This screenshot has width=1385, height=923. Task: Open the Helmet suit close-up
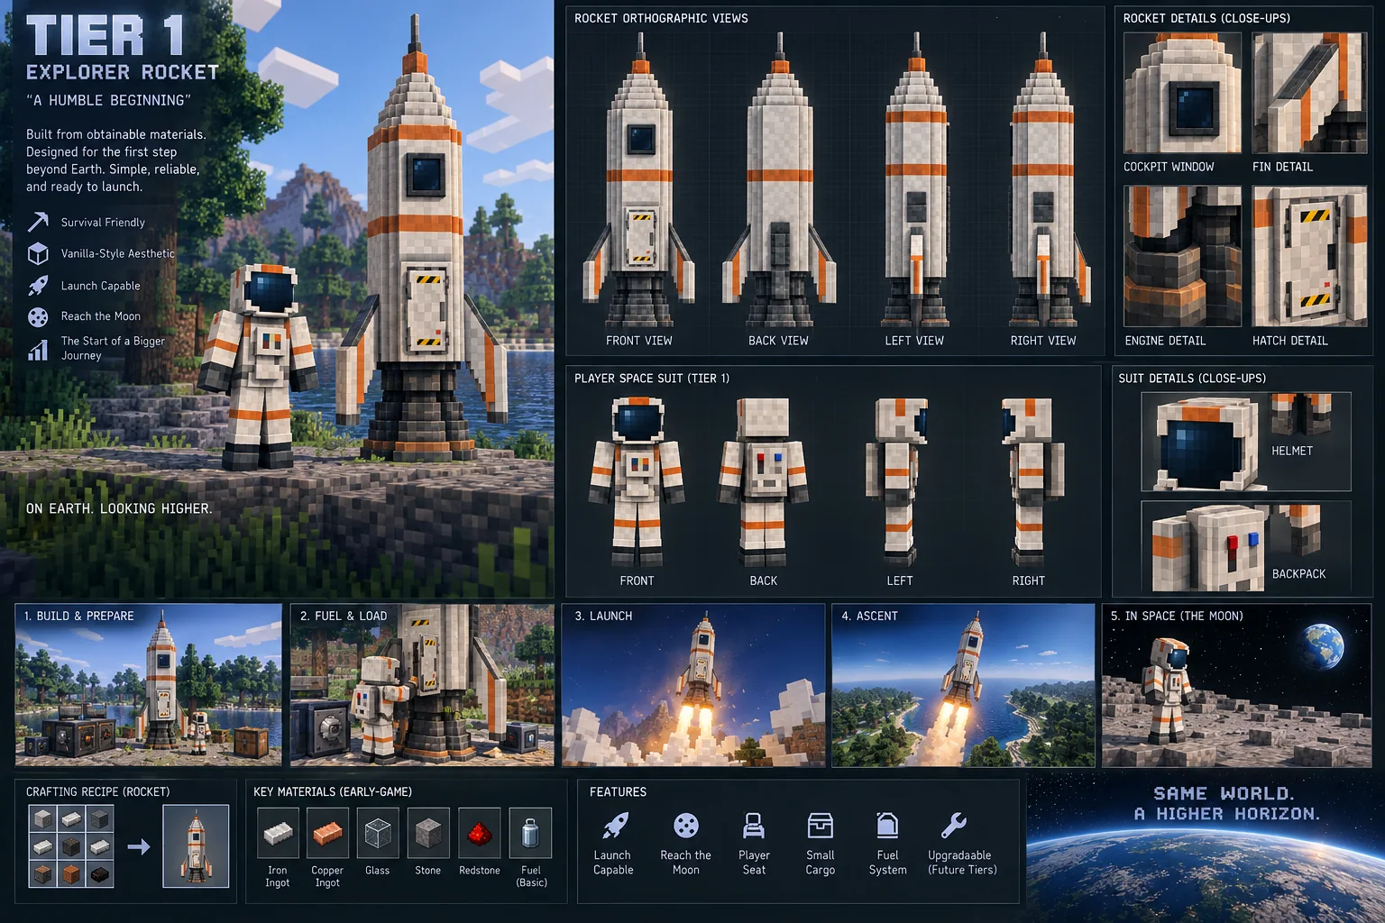coord(1246,442)
